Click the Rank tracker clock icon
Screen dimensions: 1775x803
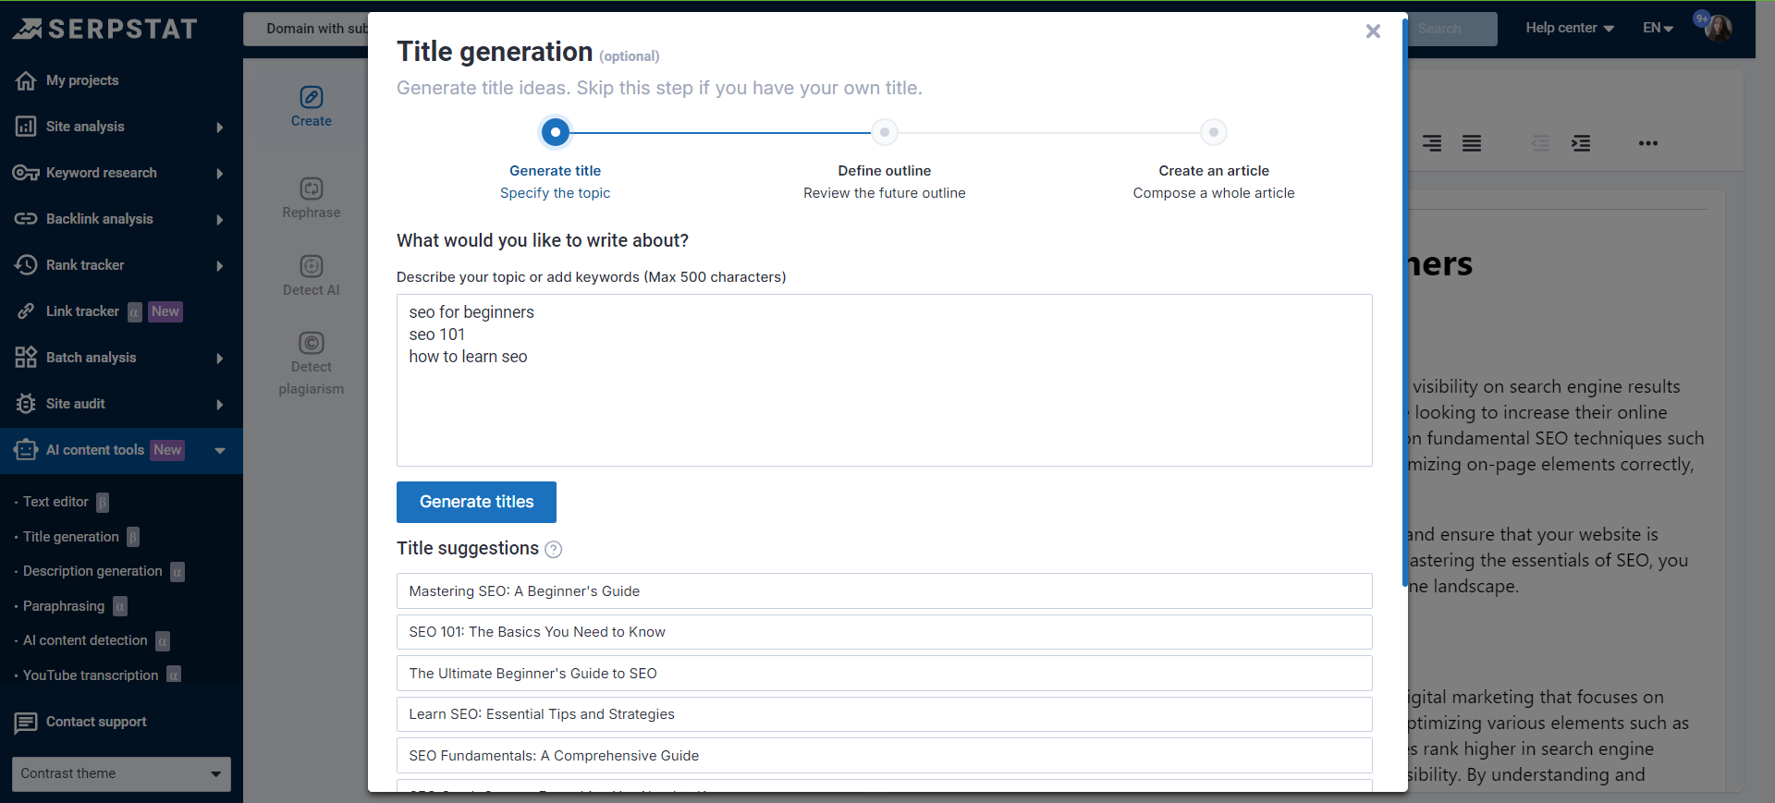(26, 265)
